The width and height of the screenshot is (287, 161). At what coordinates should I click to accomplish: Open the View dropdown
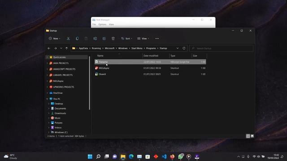pos(143,38)
